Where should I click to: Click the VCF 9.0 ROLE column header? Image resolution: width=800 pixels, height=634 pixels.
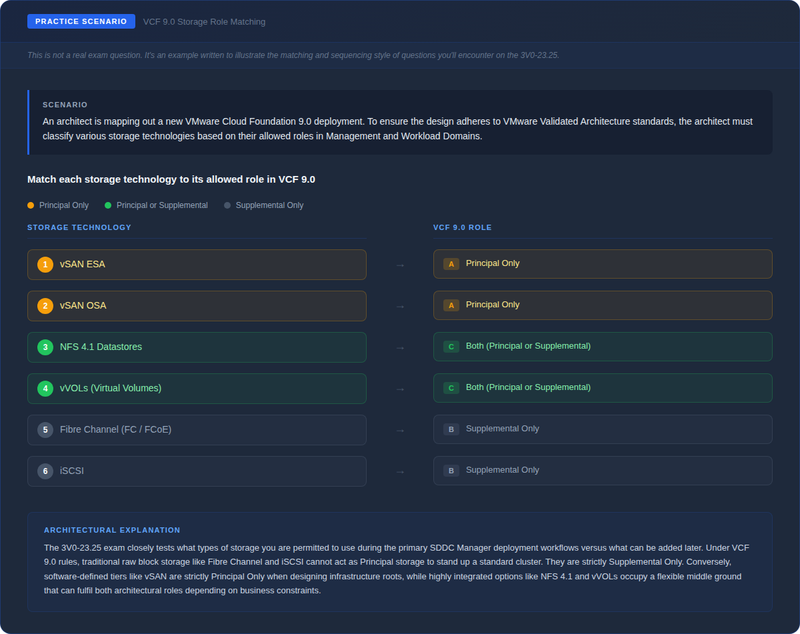pyautogui.click(x=463, y=227)
